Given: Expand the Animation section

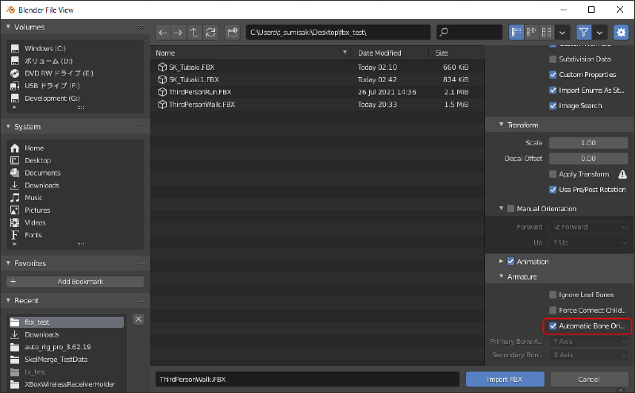Looking at the screenshot, I should click(x=502, y=262).
